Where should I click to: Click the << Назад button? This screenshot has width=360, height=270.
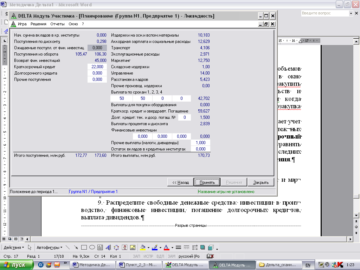[x=180, y=182]
